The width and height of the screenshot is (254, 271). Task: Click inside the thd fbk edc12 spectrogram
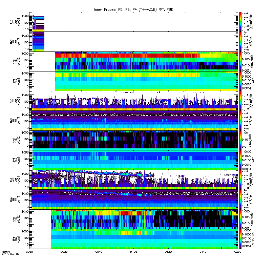[135, 140]
